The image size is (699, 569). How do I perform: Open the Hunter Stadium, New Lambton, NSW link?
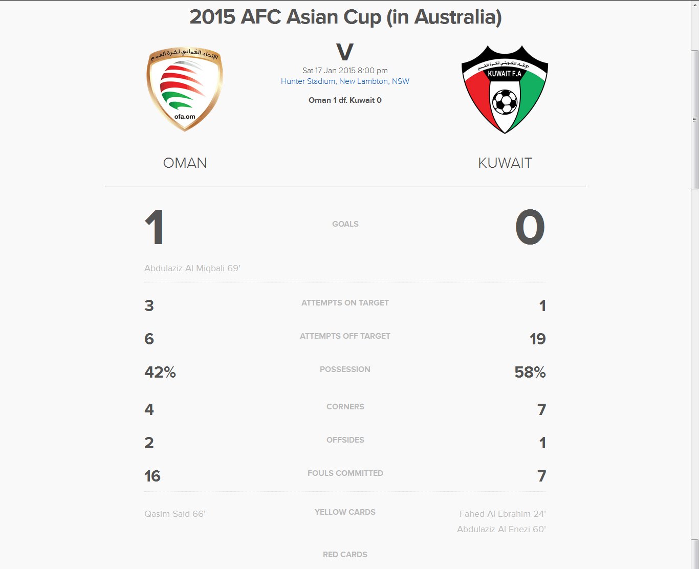click(x=345, y=81)
